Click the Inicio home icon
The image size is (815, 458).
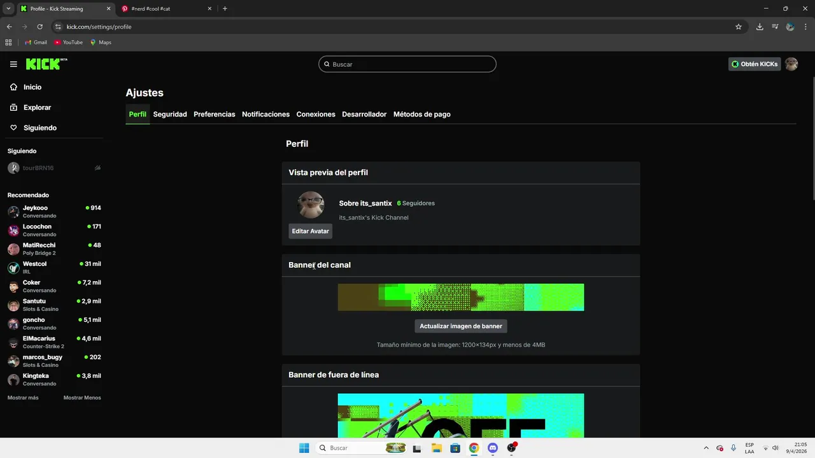[x=13, y=87]
